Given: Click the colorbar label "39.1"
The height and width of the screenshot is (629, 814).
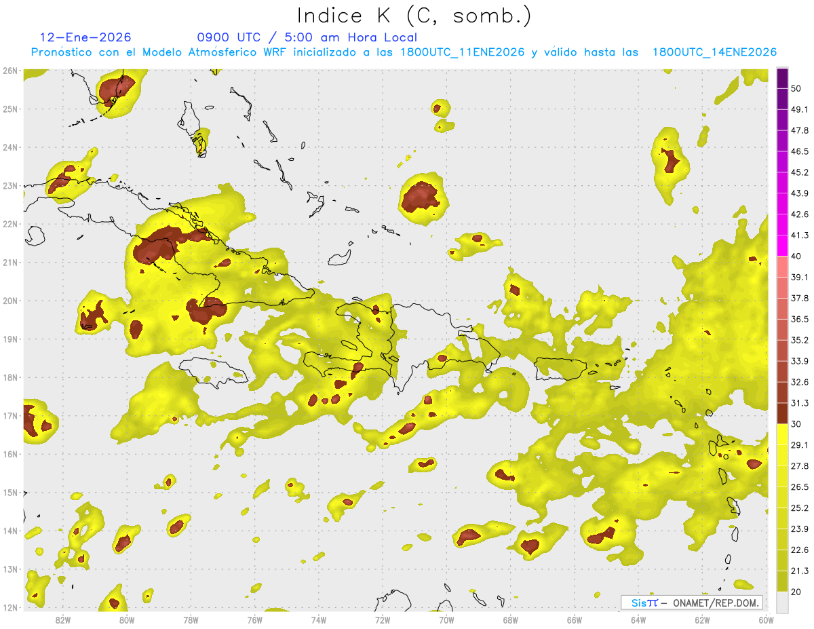Looking at the screenshot, I should click(799, 278).
